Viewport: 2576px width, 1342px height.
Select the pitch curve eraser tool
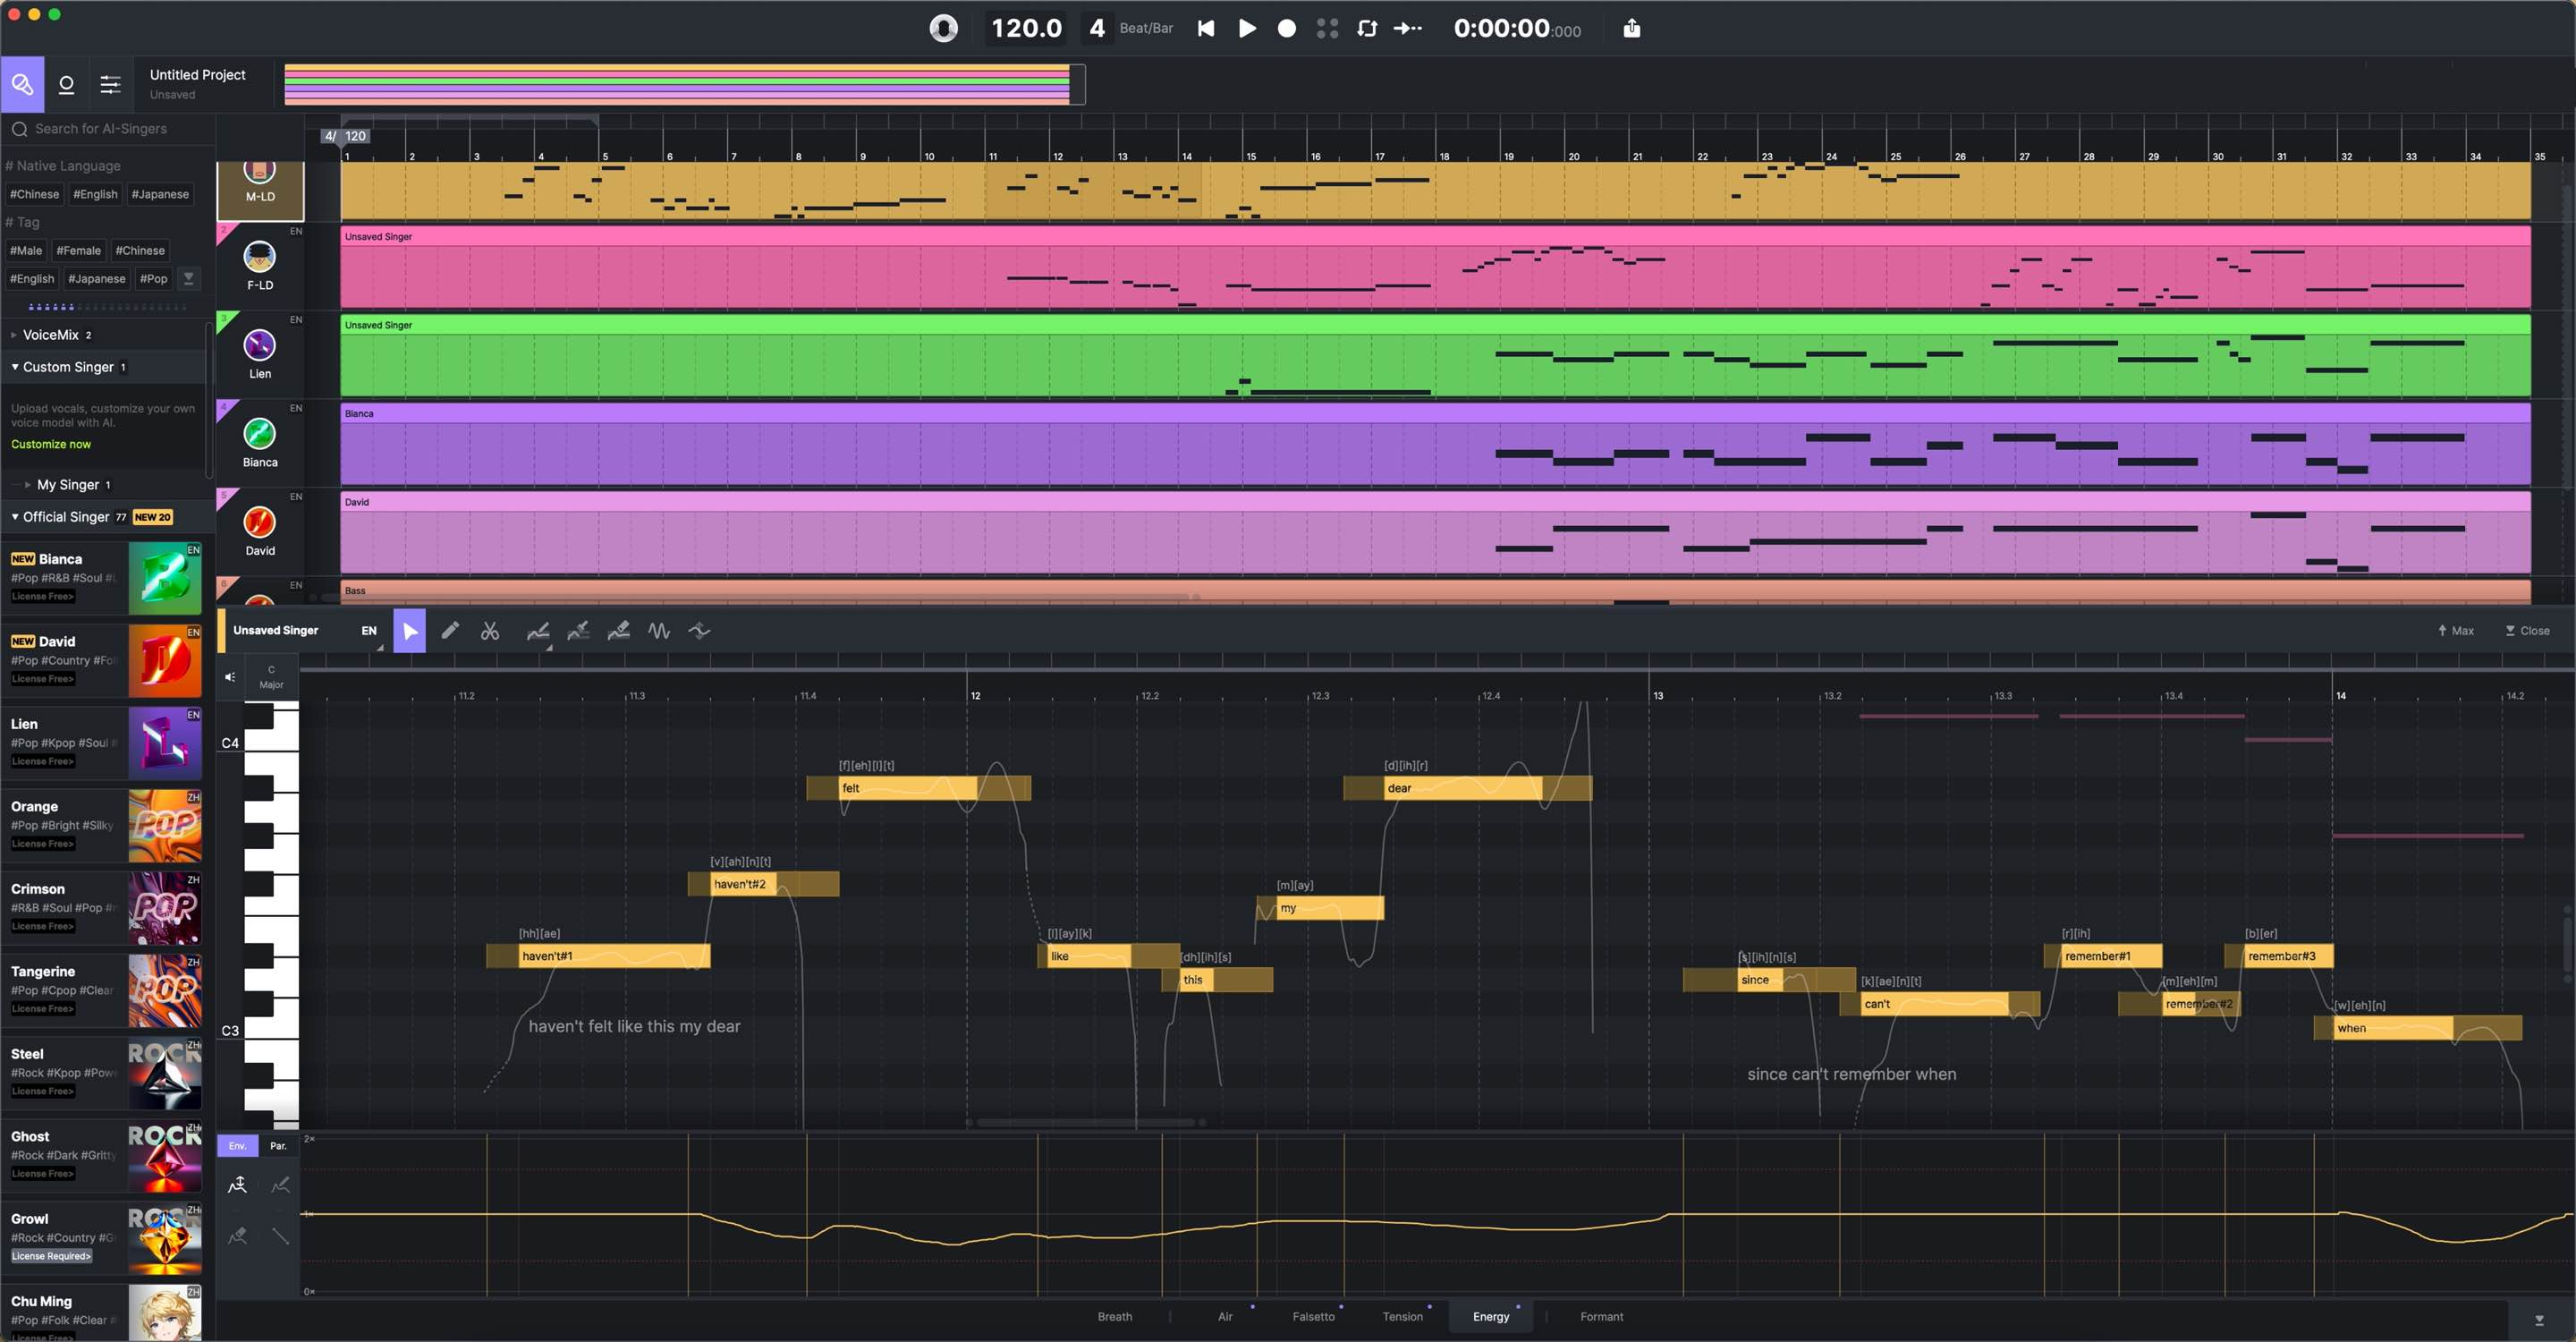618,630
